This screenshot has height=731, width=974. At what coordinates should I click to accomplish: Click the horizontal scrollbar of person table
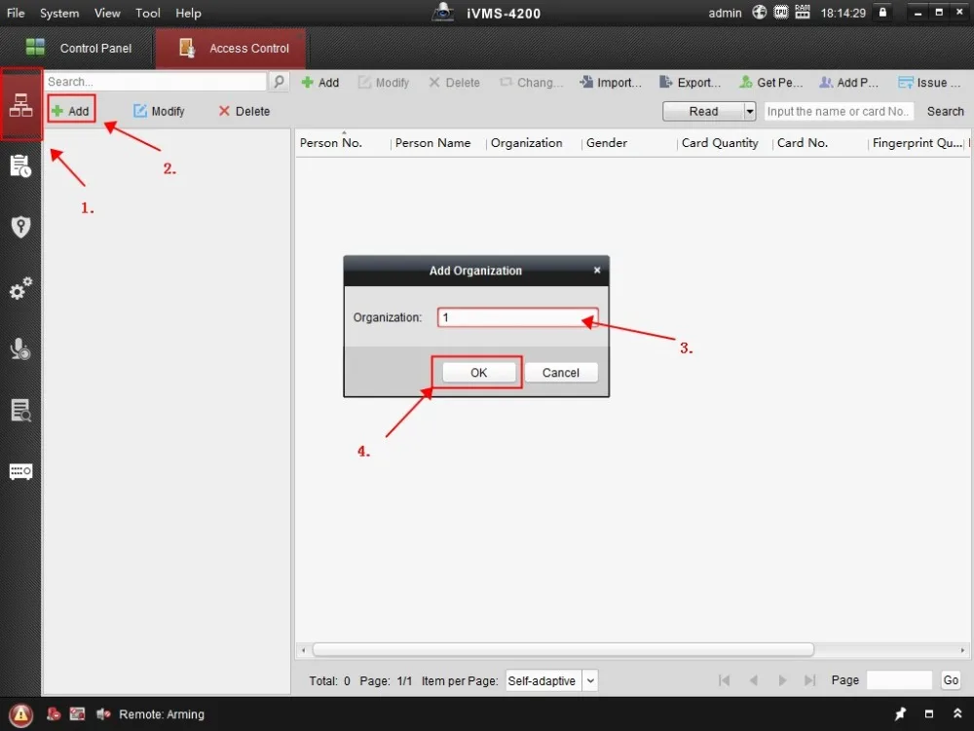click(563, 649)
